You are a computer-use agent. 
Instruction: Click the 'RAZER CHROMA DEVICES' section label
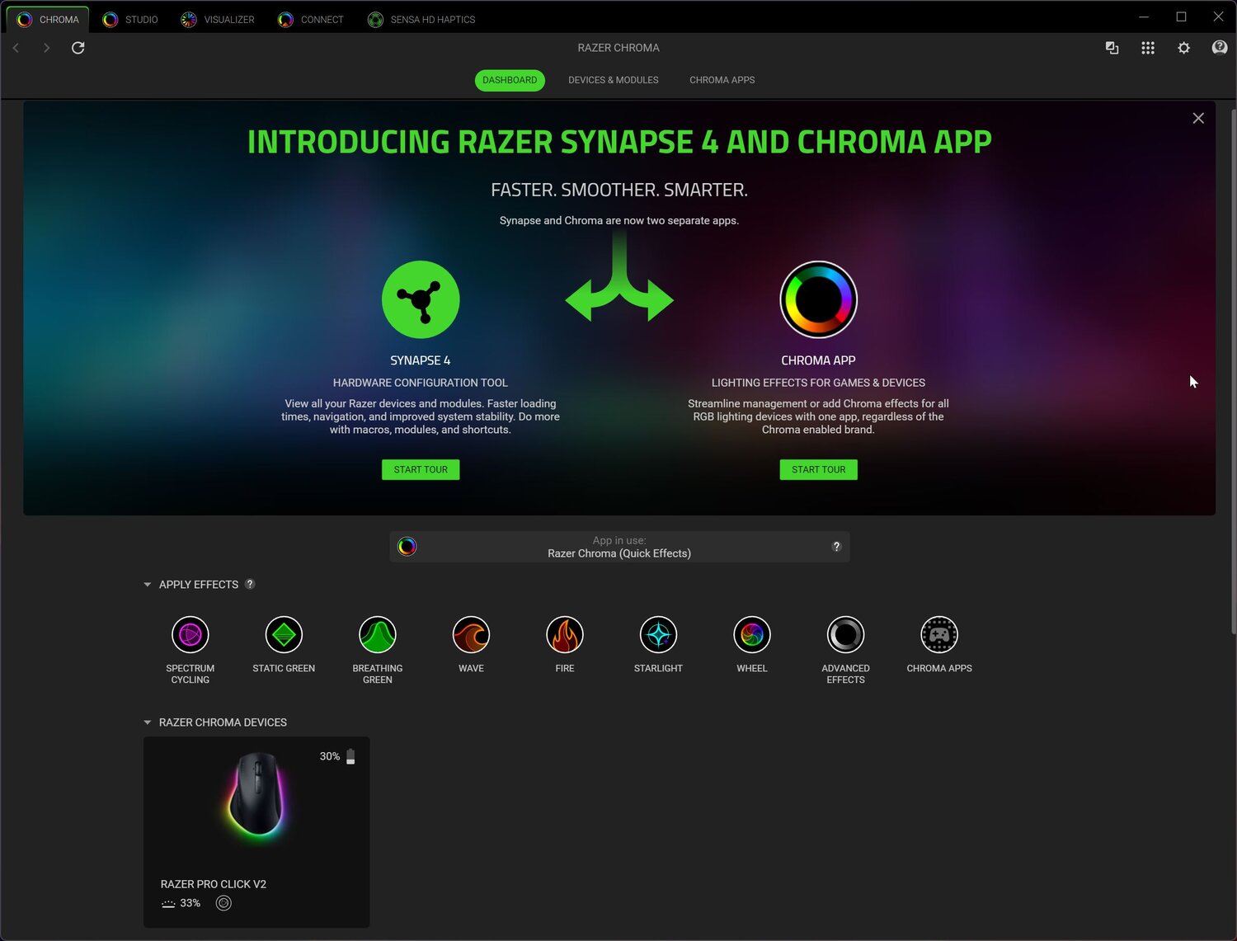[x=223, y=722]
